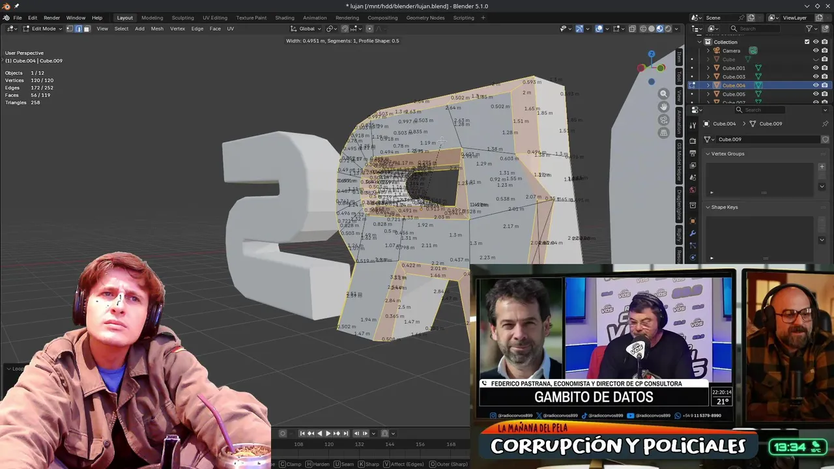
Task: Select material preview shading
Action: pos(659,29)
